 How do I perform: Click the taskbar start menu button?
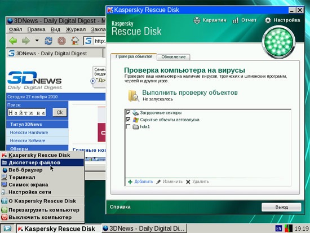[7, 228]
